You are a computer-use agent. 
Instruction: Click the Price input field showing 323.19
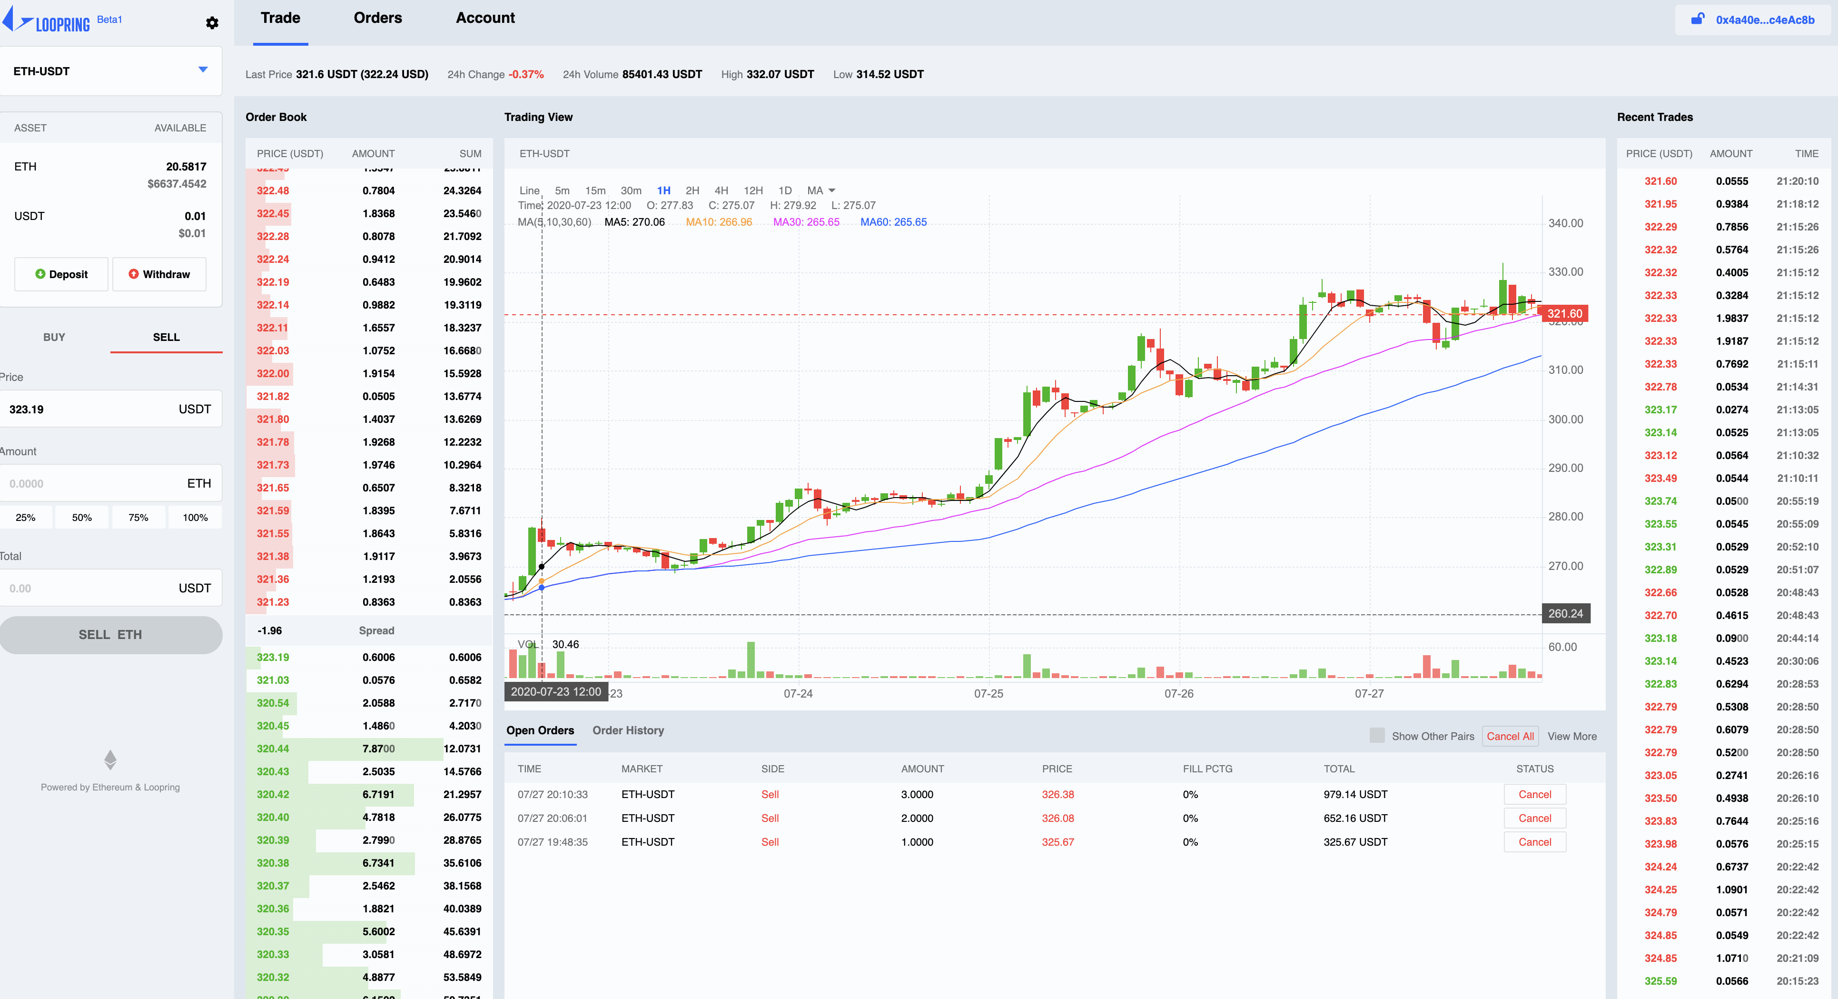coord(110,409)
